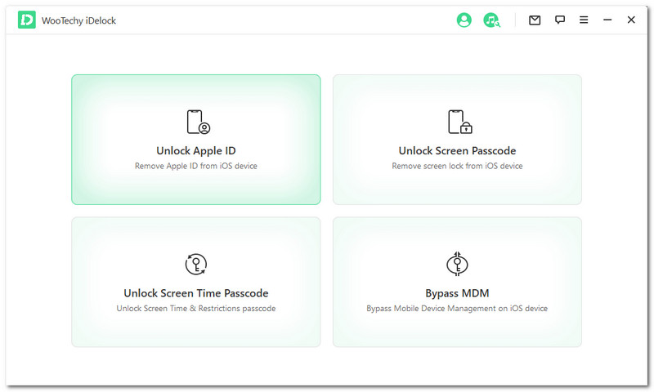Choose the Bypass MDM heading
Screen dimensions: 654x392
coord(457,293)
